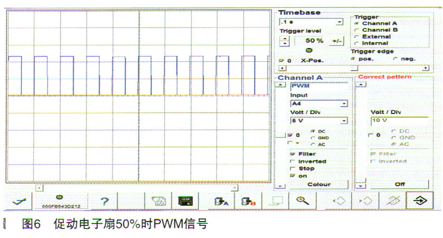
Task: Check the Stop checkbox in Channel A
Action: 292,169
